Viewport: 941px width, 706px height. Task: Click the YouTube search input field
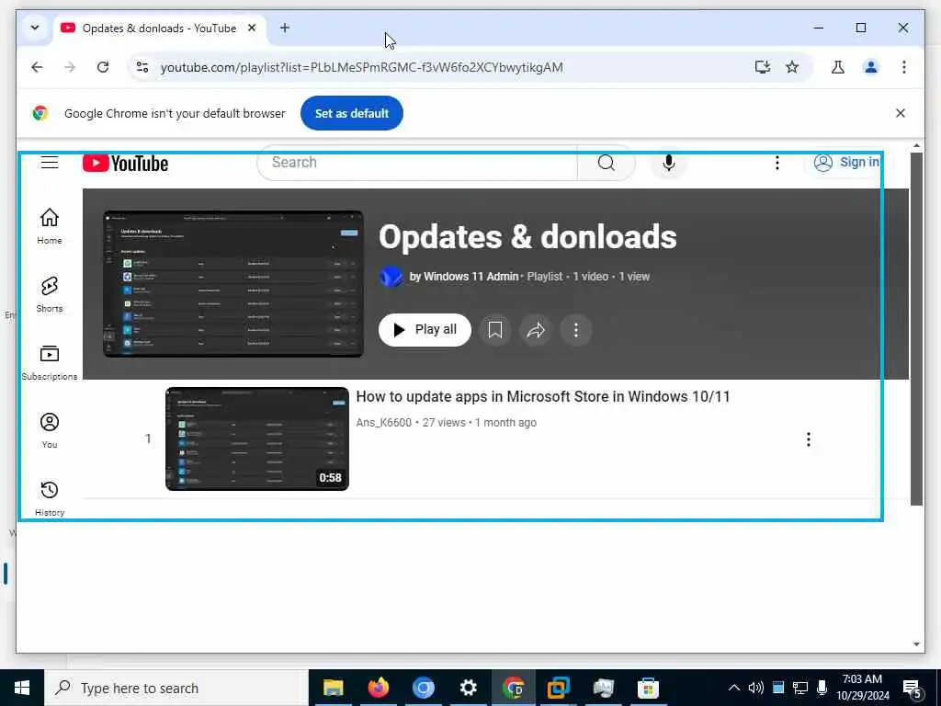tap(417, 163)
